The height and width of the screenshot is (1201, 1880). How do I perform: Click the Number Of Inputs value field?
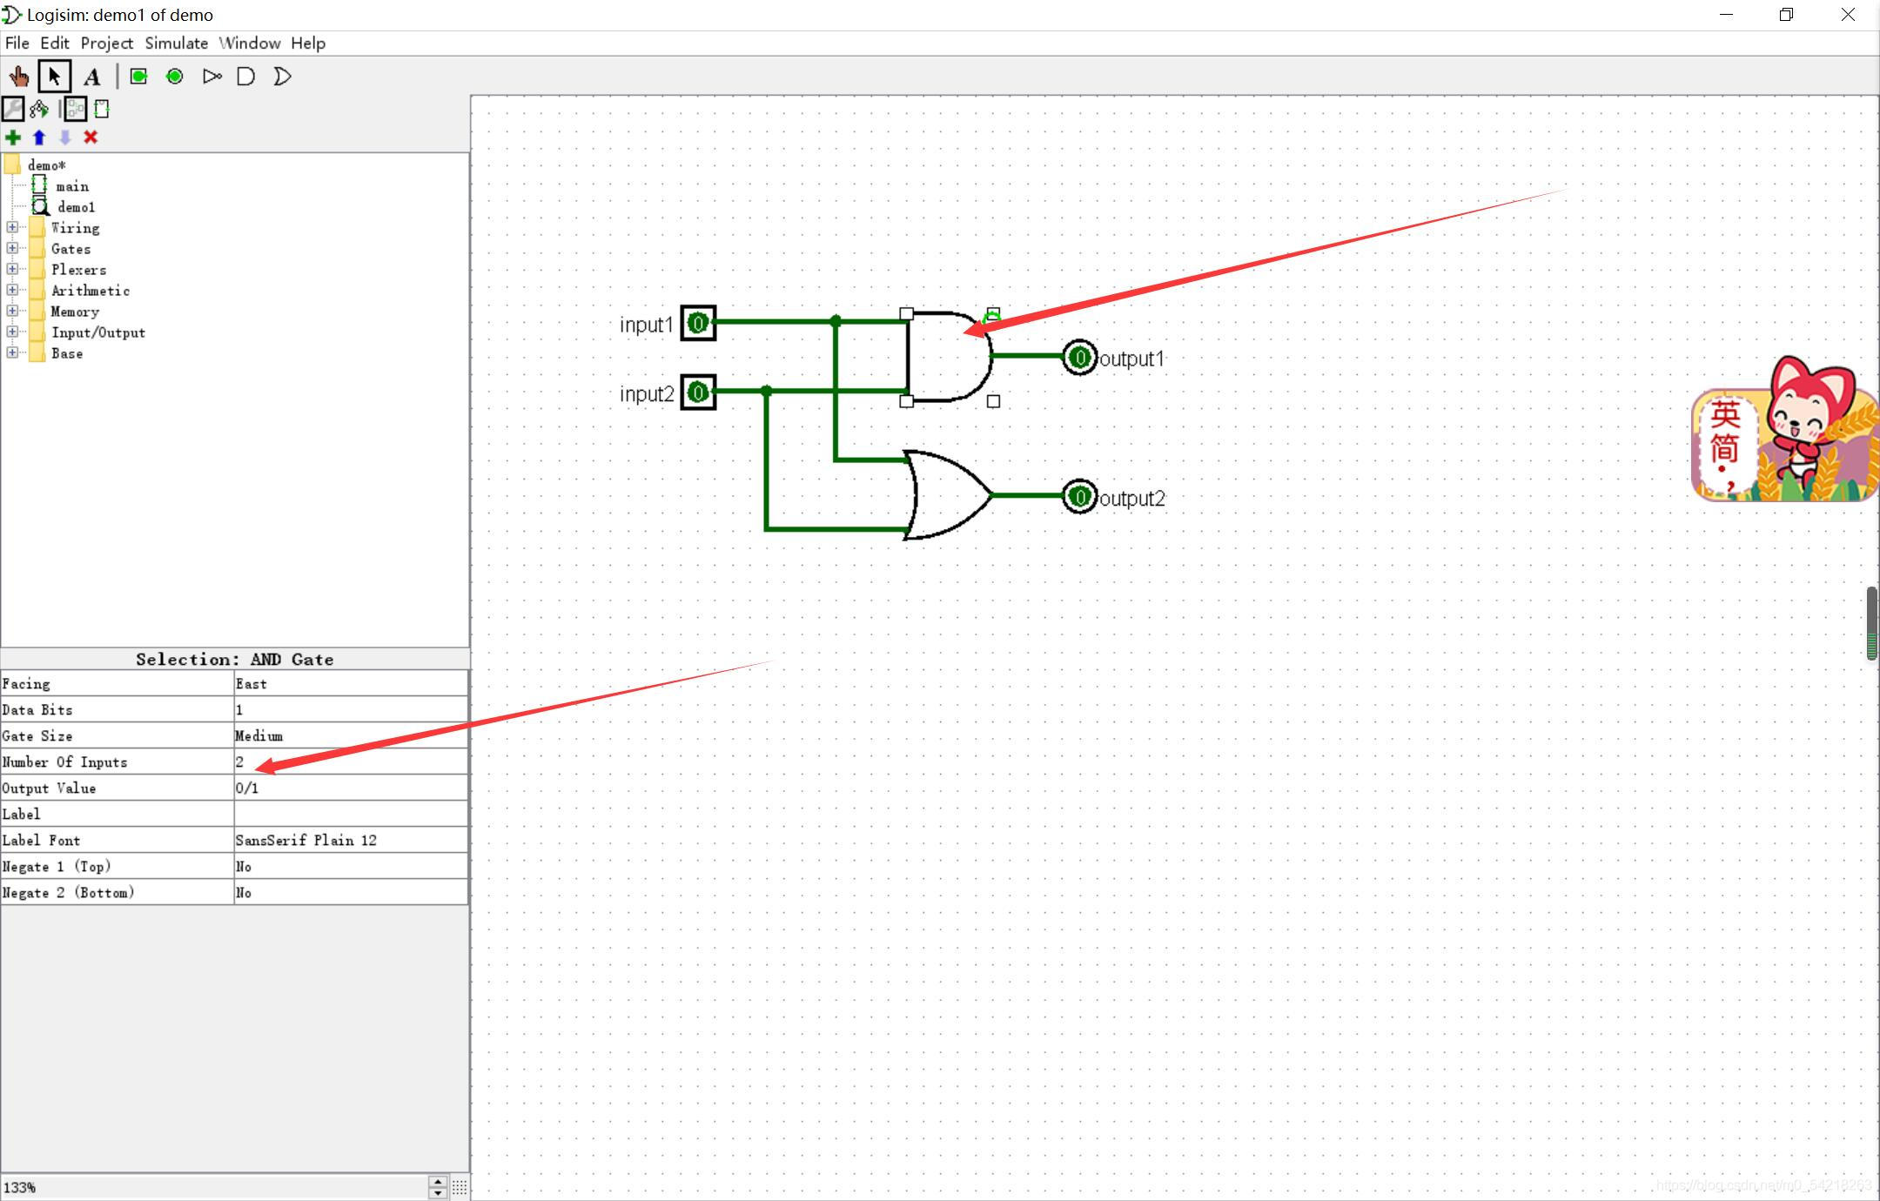pyautogui.click(x=350, y=762)
